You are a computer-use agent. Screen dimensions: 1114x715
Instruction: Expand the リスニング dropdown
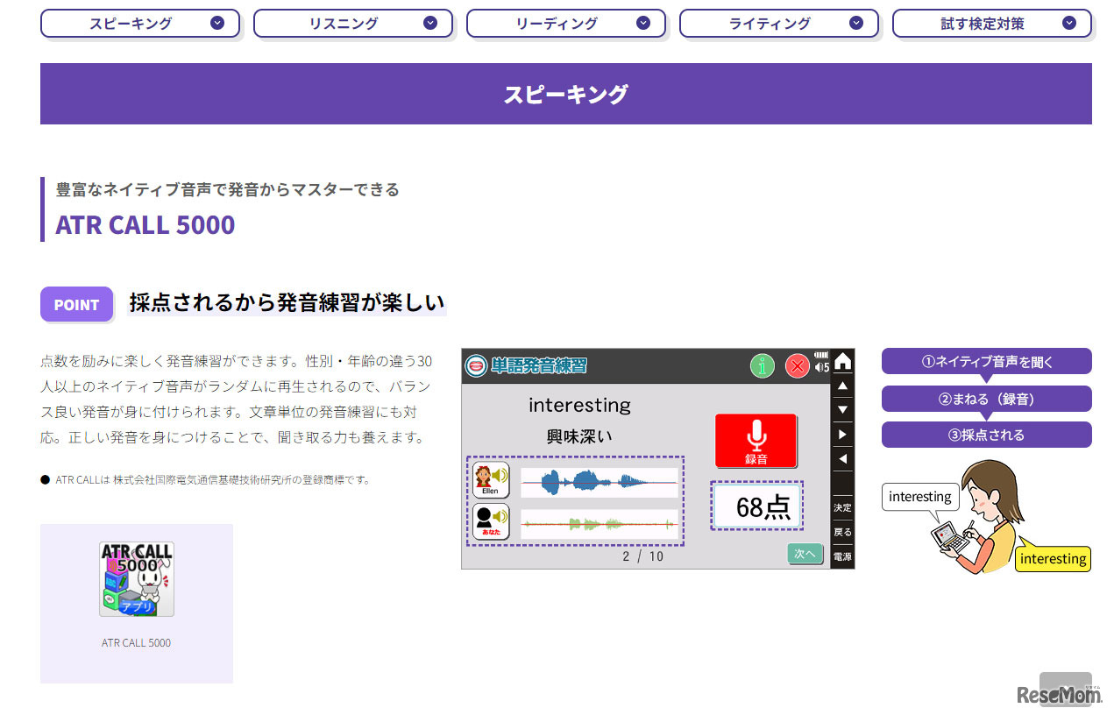point(353,24)
